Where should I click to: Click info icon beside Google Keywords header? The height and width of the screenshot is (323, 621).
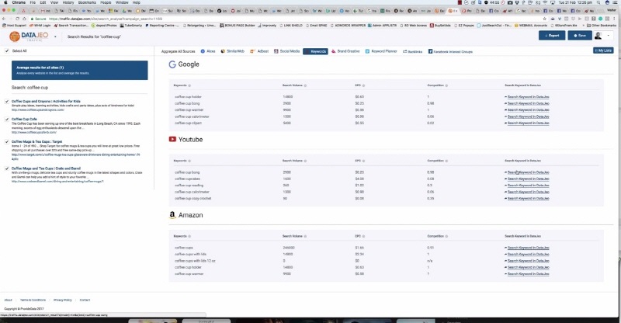click(189, 85)
